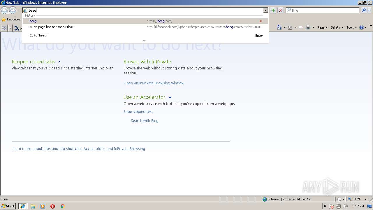Click the Internet Explorer taskbar icon
Viewport: 373px width, 210px height.
tap(23, 206)
